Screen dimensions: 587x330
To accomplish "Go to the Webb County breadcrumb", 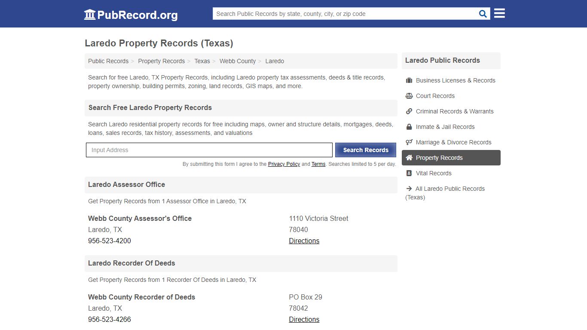I will 238,61.
